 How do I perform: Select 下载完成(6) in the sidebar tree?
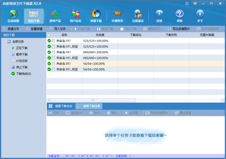(x=21, y=74)
